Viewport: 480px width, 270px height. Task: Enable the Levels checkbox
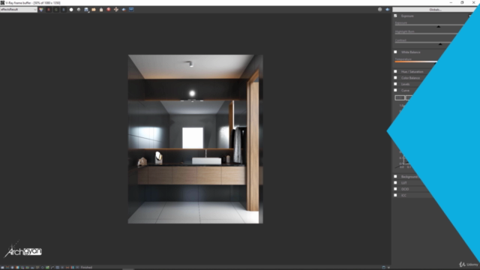click(x=395, y=84)
